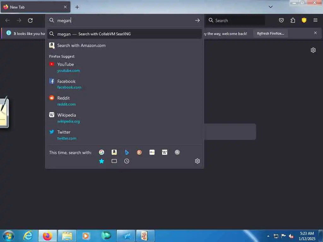Open the green bird app in taskbar
Image resolution: width=323 pixels, height=242 pixels.
pyautogui.click(x=106, y=236)
